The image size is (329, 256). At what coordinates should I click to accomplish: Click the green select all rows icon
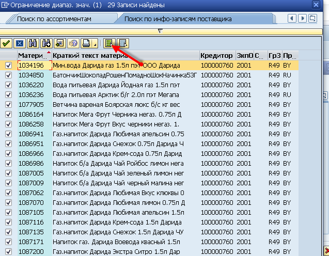(x=109, y=43)
